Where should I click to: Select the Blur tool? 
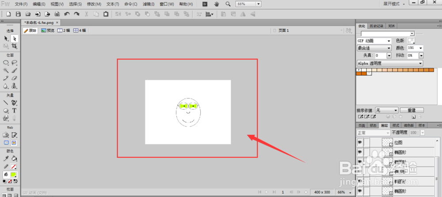click(x=6, y=86)
